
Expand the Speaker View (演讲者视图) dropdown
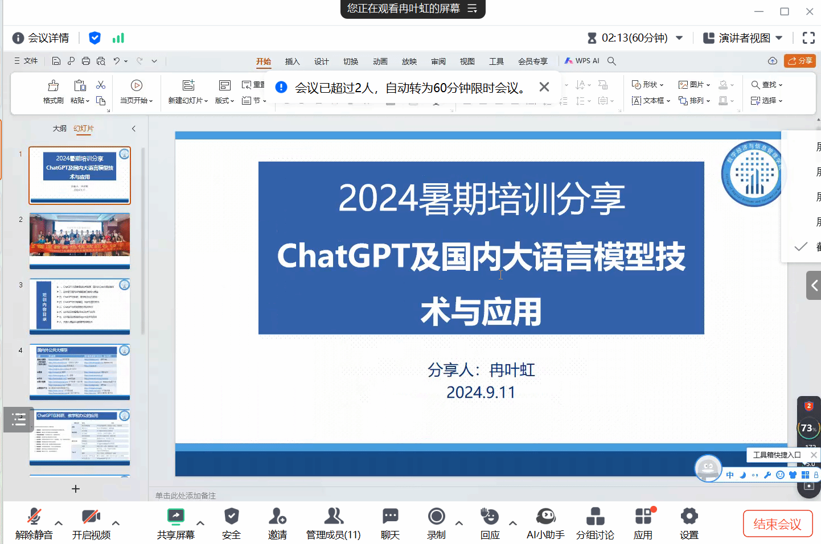coord(779,38)
